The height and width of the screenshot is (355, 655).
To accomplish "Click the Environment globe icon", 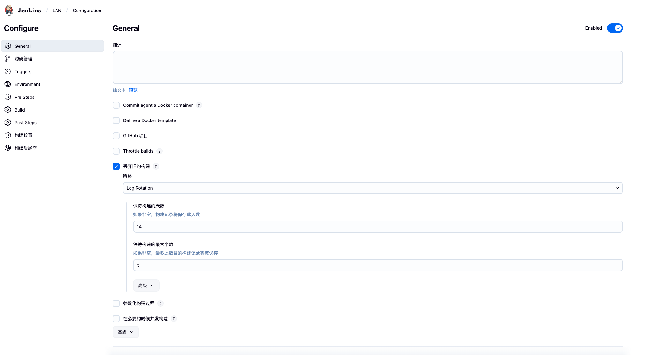I will [8, 84].
